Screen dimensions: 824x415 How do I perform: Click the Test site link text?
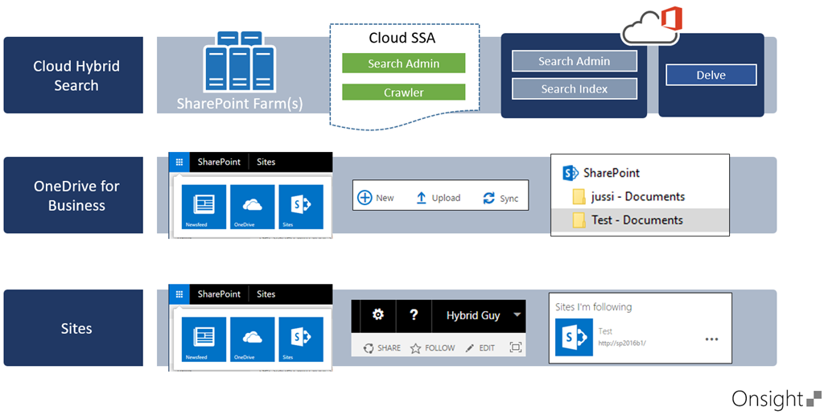point(605,331)
